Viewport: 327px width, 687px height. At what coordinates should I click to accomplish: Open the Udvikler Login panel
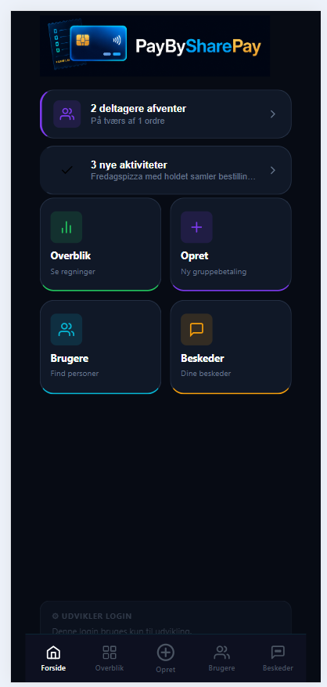[166, 617]
